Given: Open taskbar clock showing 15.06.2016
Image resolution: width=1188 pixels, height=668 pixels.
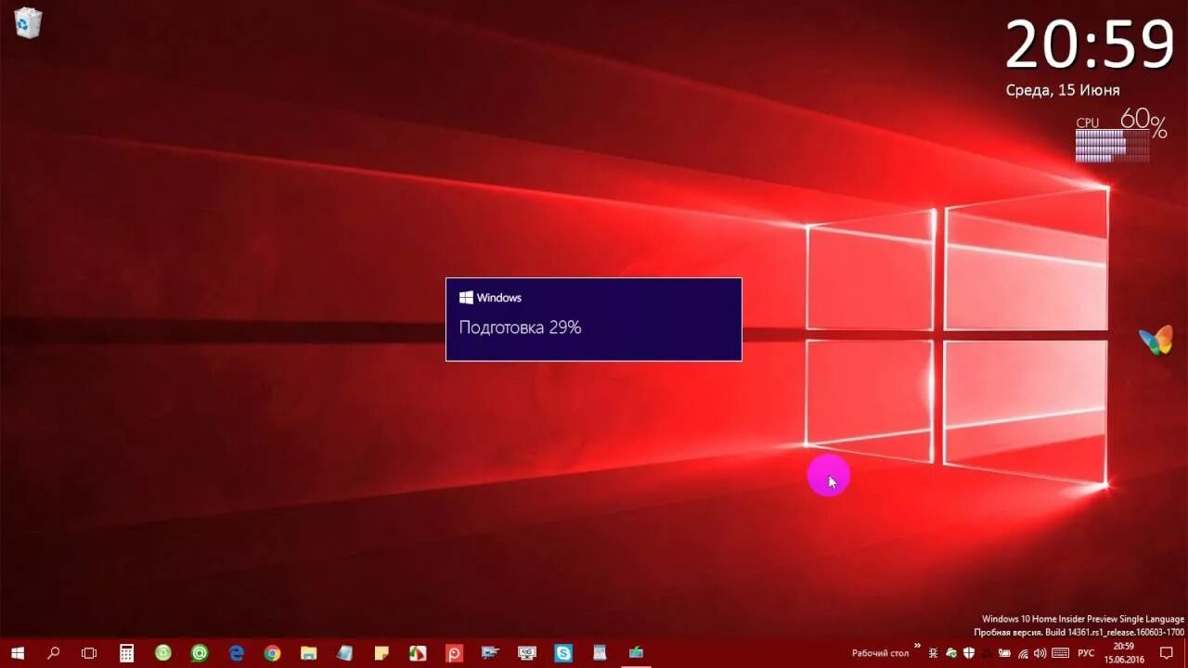Looking at the screenshot, I should pos(1124,653).
